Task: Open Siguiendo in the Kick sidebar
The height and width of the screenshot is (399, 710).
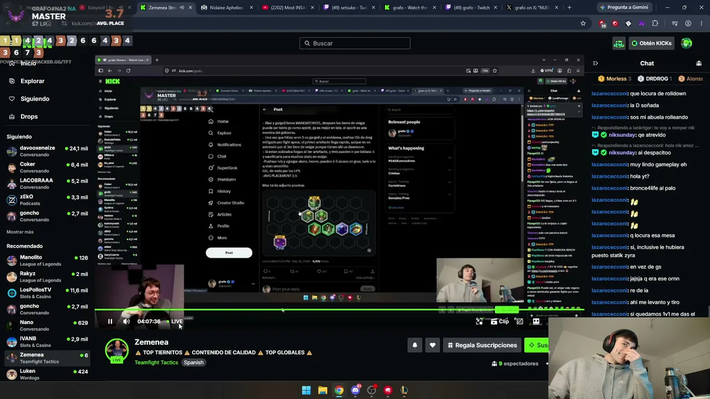Action: coord(34,99)
